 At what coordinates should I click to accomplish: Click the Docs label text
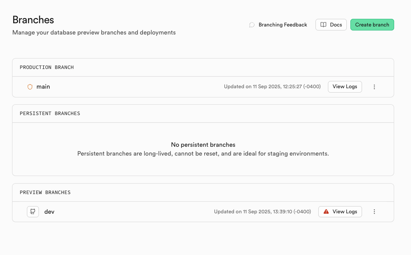[x=336, y=25]
